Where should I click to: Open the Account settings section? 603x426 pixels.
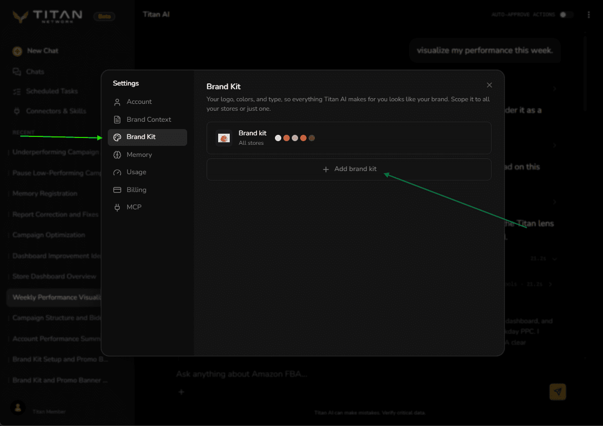click(x=147, y=102)
